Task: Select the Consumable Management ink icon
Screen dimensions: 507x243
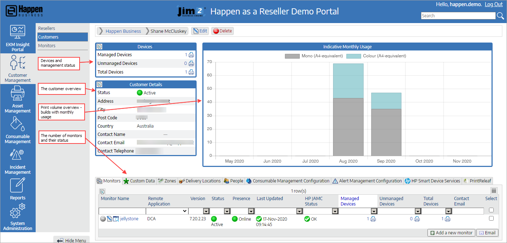Action: click(x=17, y=124)
